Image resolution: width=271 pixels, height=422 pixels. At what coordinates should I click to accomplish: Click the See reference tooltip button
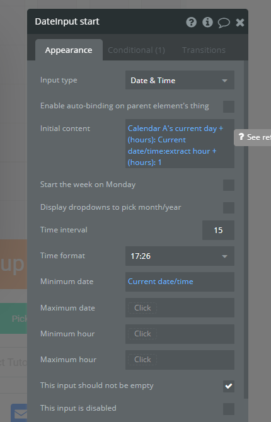pyautogui.click(x=253, y=137)
